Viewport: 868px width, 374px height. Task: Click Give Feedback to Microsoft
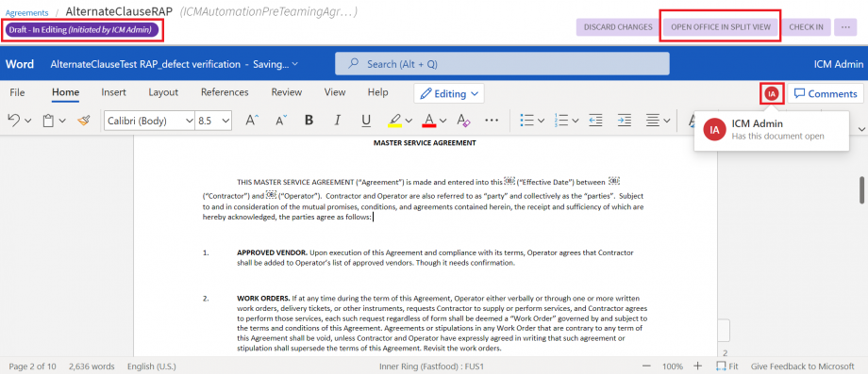[x=803, y=366]
